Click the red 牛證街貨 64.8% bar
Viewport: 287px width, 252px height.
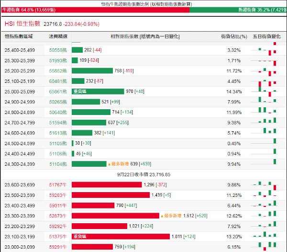click(x=95, y=10)
